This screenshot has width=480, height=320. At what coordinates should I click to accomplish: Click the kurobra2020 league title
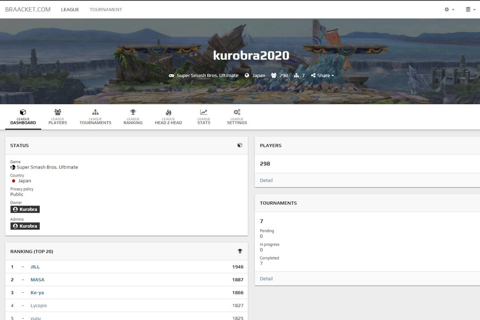click(251, 56)
